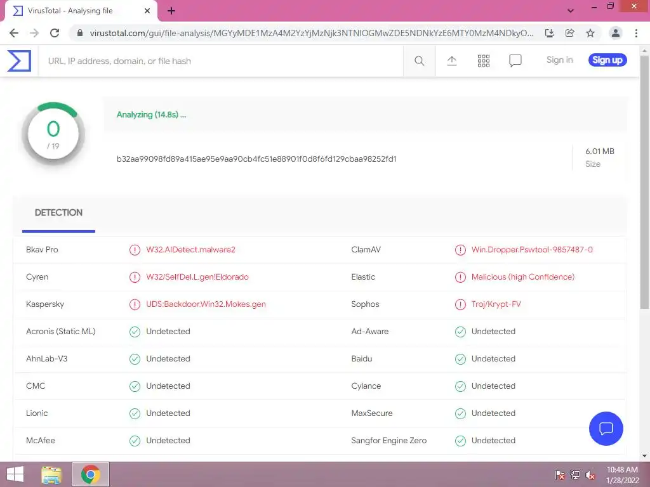The height and width of the screenshot is (487, 650).
Task: Open File Explorer from taskbar
Action: pos(51,474)
